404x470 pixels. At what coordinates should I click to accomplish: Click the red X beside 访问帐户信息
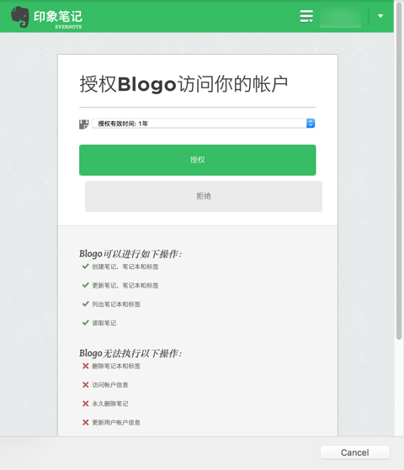pos(86,384)
